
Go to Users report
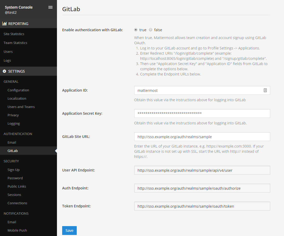click(x=8, y=52)
